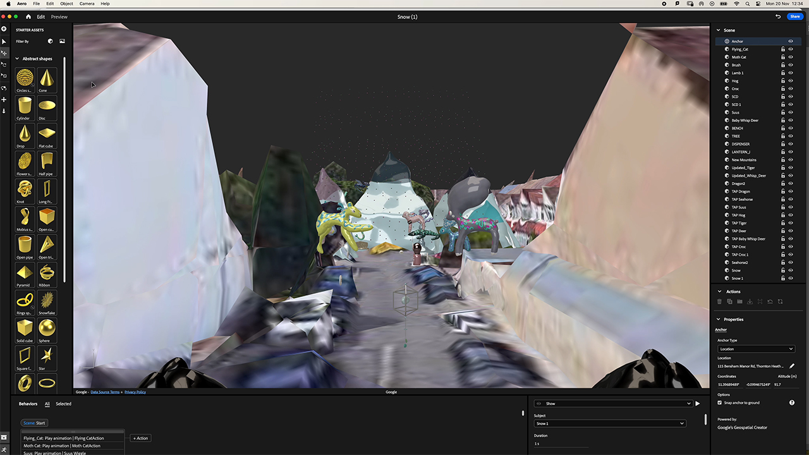The height and width of the screenshot is (455, 809).
Task: Click the Duration input field
Action: [561, 444]
